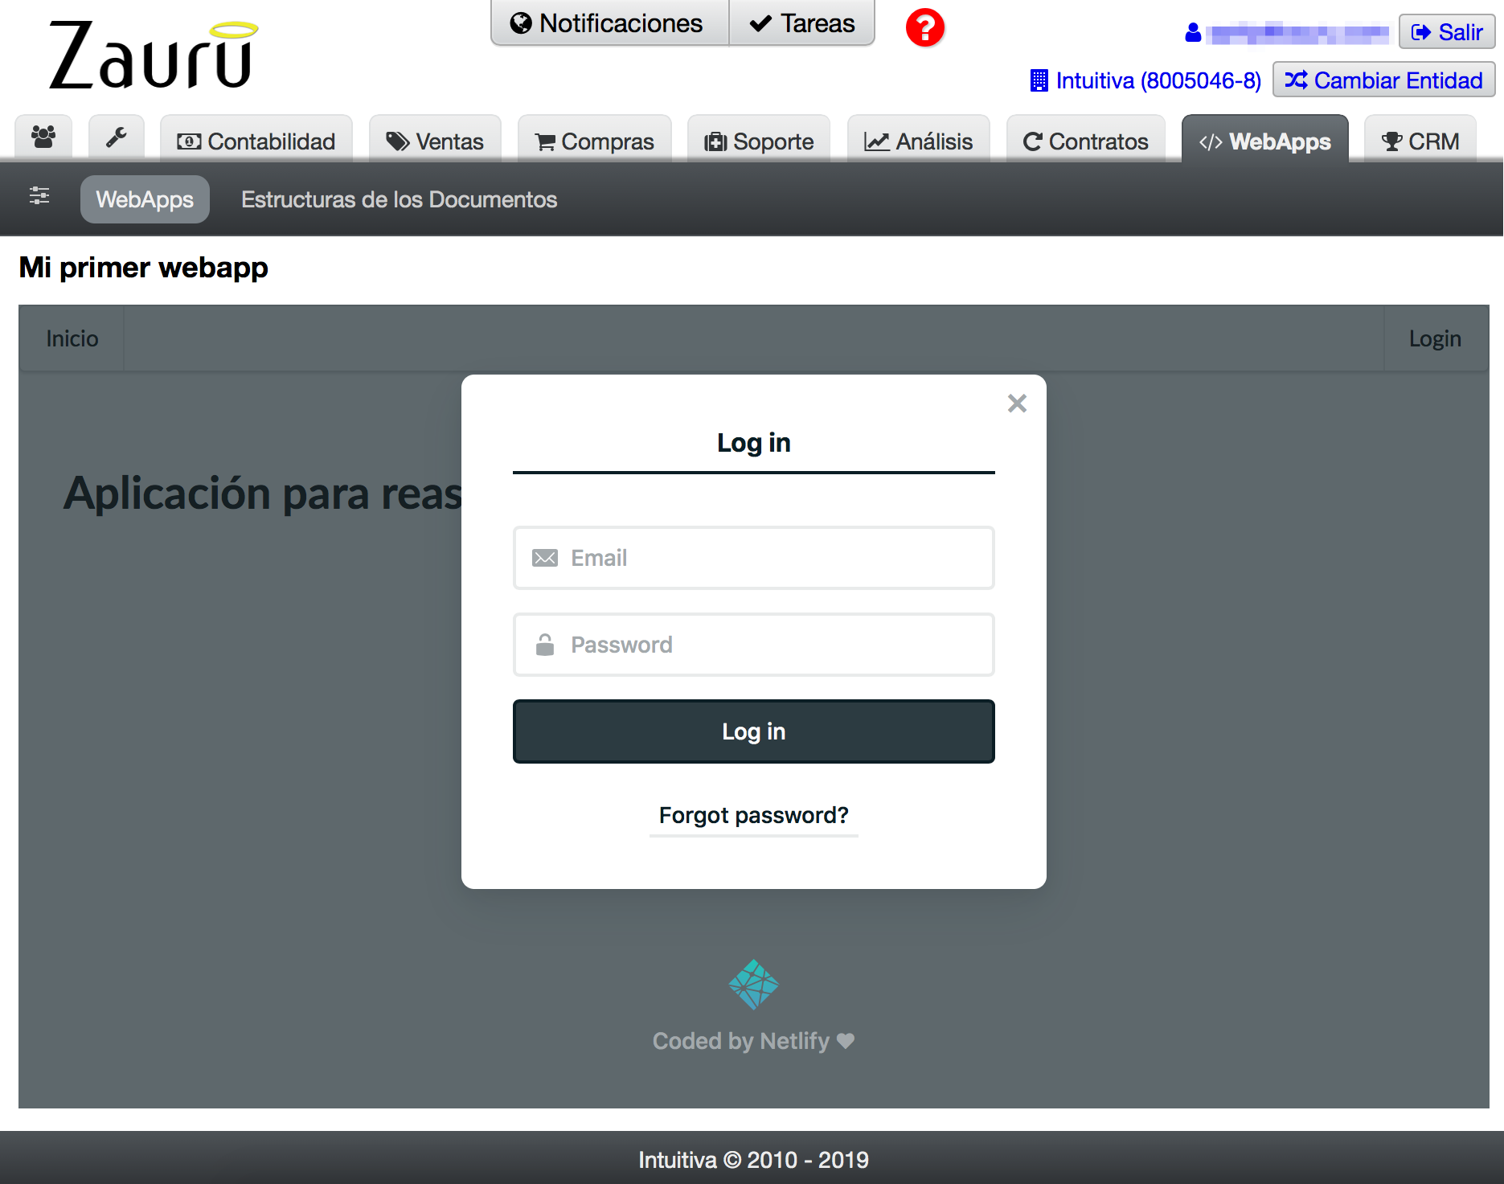
Task: Open the Compras tab
Action: (595, 141)
